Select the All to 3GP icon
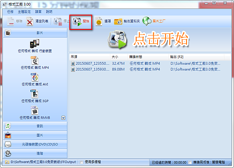This screenshot has height=168, width=234. [35, 94]
